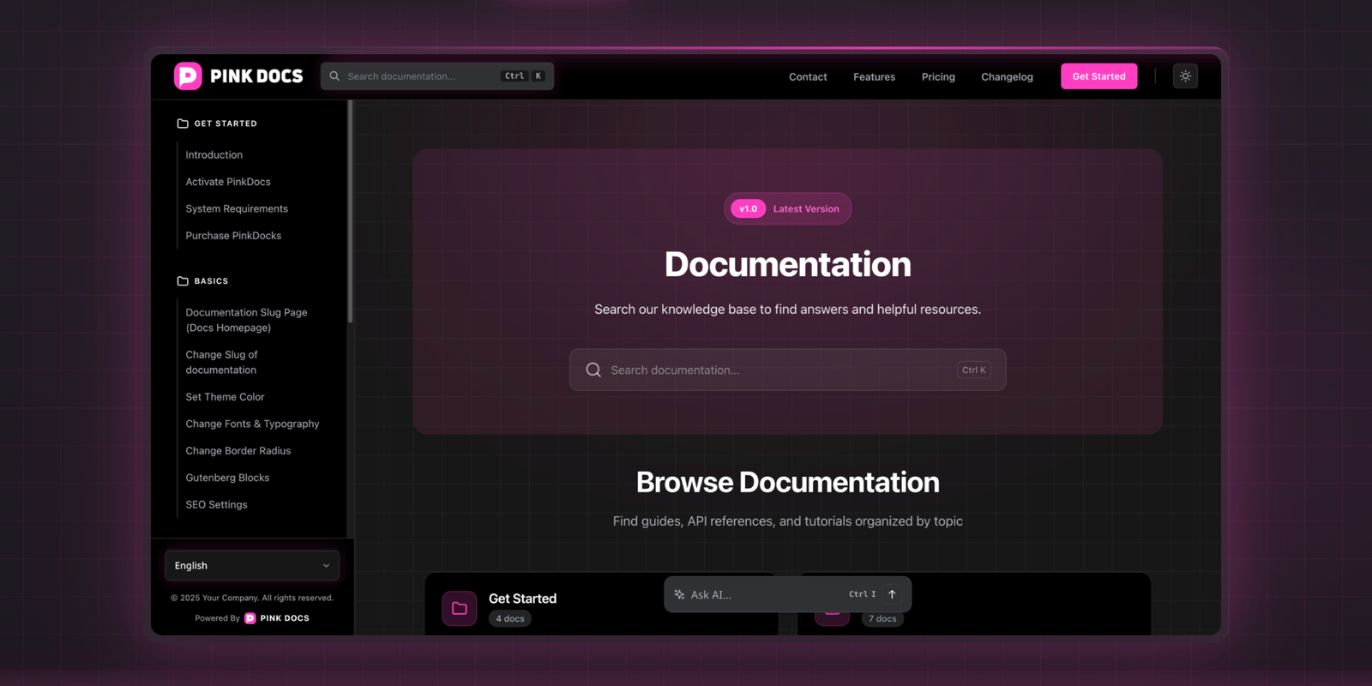
Task: Open the Get Started card folder icon
Action: (460, 608)
